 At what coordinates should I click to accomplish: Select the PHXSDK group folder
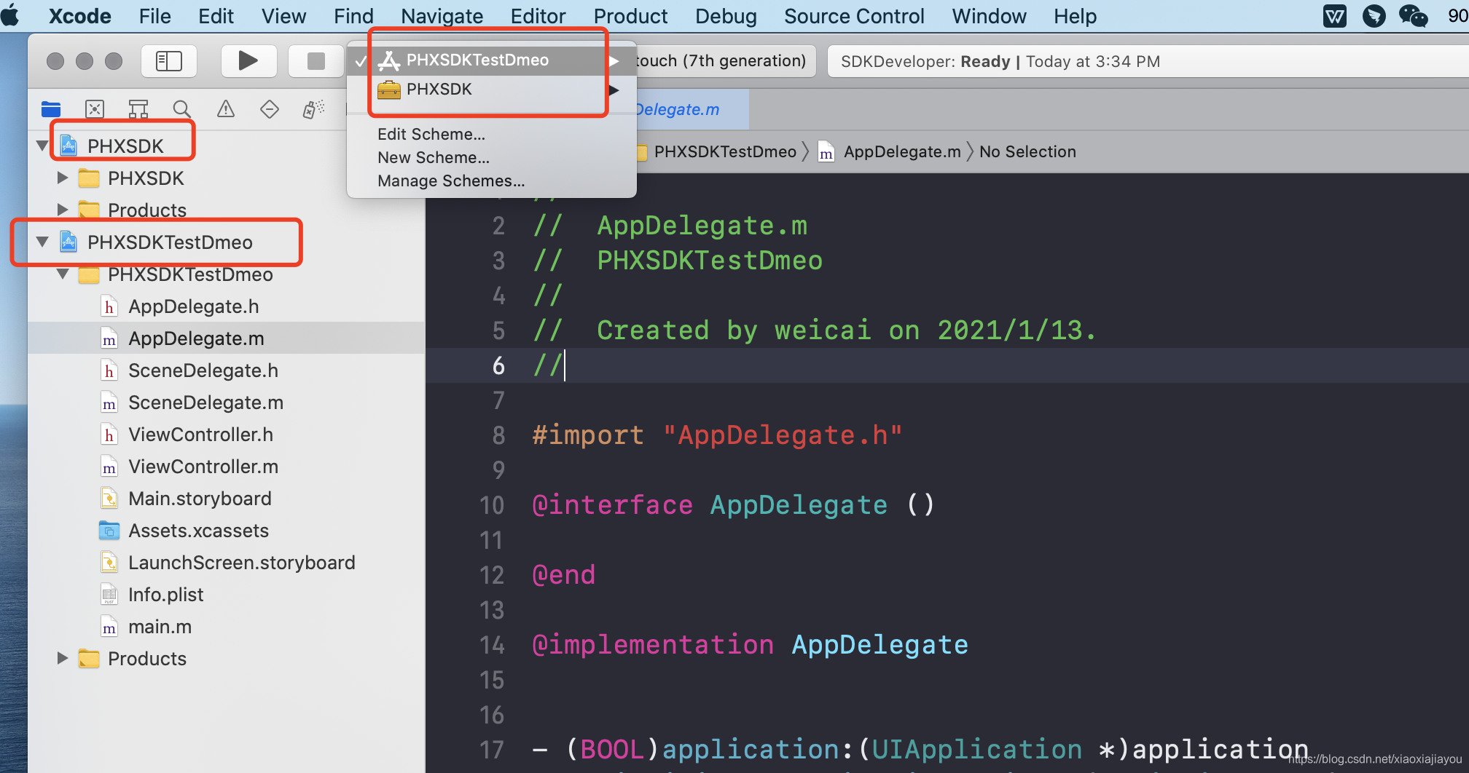point(146,178)
